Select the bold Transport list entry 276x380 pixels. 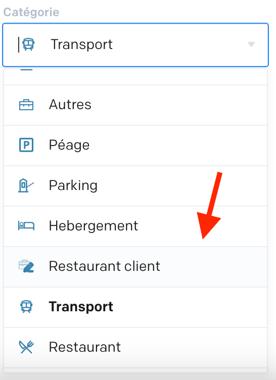pos(135,307)
